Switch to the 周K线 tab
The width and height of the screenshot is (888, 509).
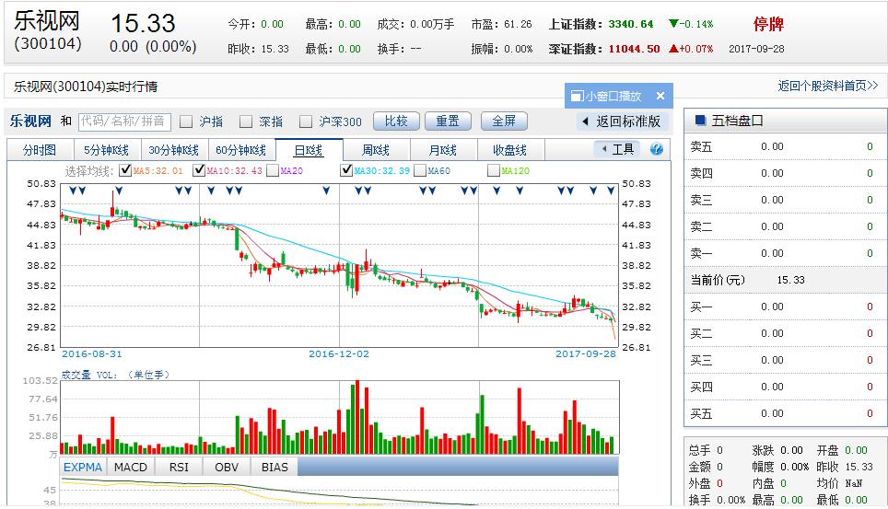pyautogui.click(x=376, y=150)
